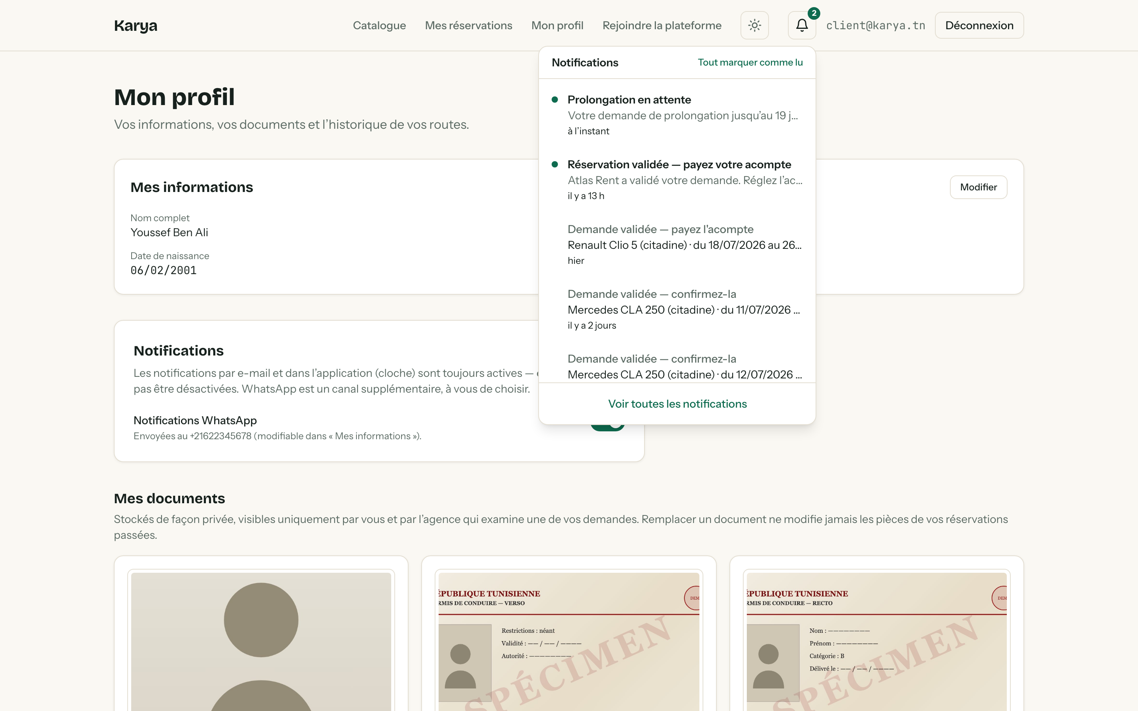This screenshot has height=711, width=1138.
Task: Open the Permis de conduire Verso thumbnail
Action: coord(569,641)
